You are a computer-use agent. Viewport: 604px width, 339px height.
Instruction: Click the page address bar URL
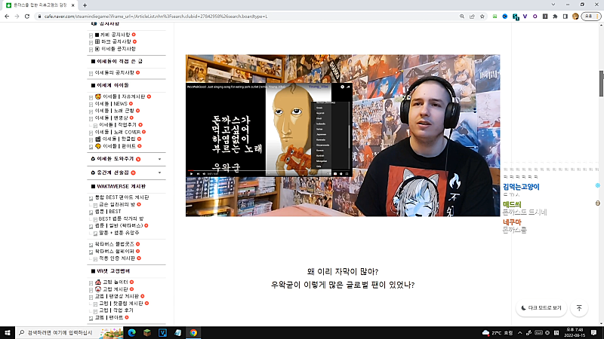[x=156, y=17]
